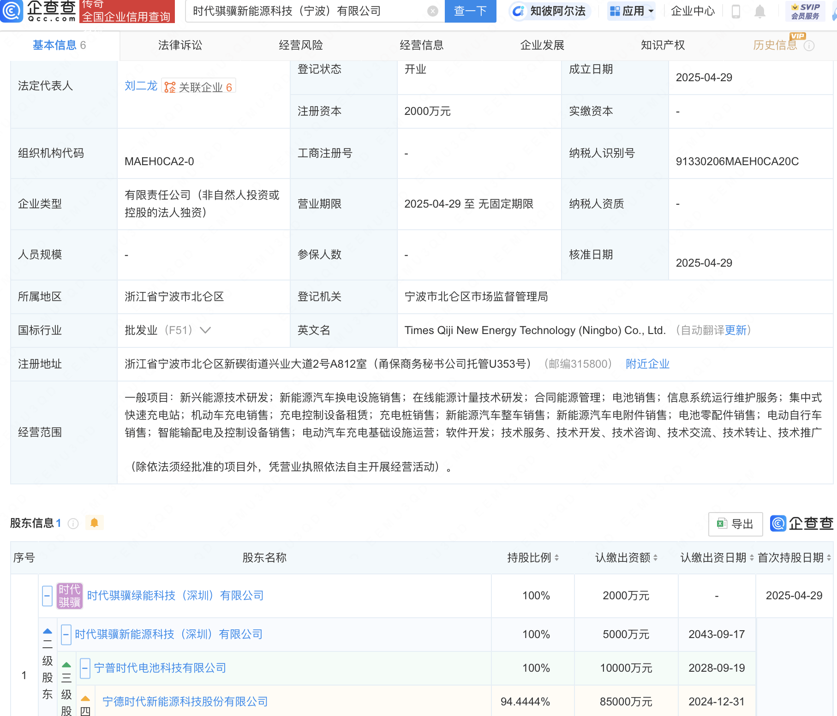
Task: Open the notification bell in header
Action: coord(759,11)
